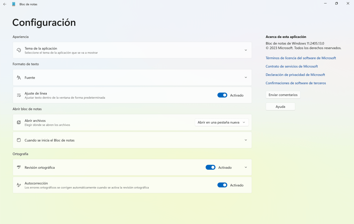
Task: Toggle the Autocorrección switch off
Action: [222, 185]
